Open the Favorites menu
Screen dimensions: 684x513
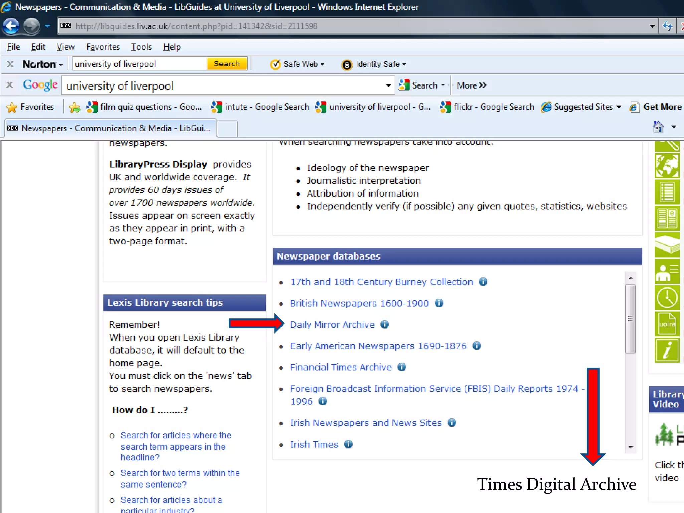pyautogui.click(x=103, y=47)
